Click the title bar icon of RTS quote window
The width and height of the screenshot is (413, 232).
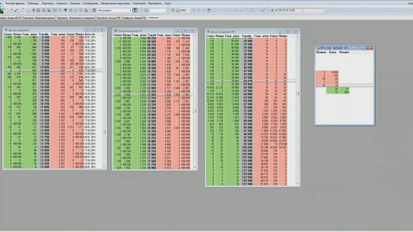coord(318,48)
